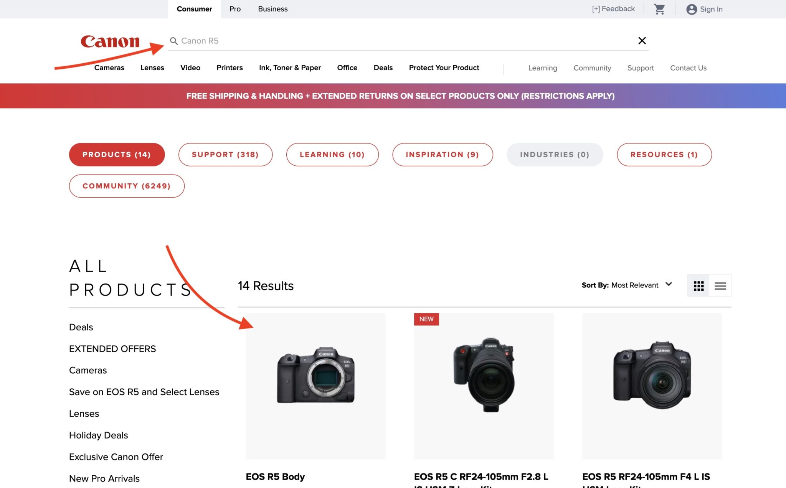The height and width of the screenshot is (488, 786).
Task: Open Save on EOS R5 and Select Lenses
Action: click(x=144, y=392)
